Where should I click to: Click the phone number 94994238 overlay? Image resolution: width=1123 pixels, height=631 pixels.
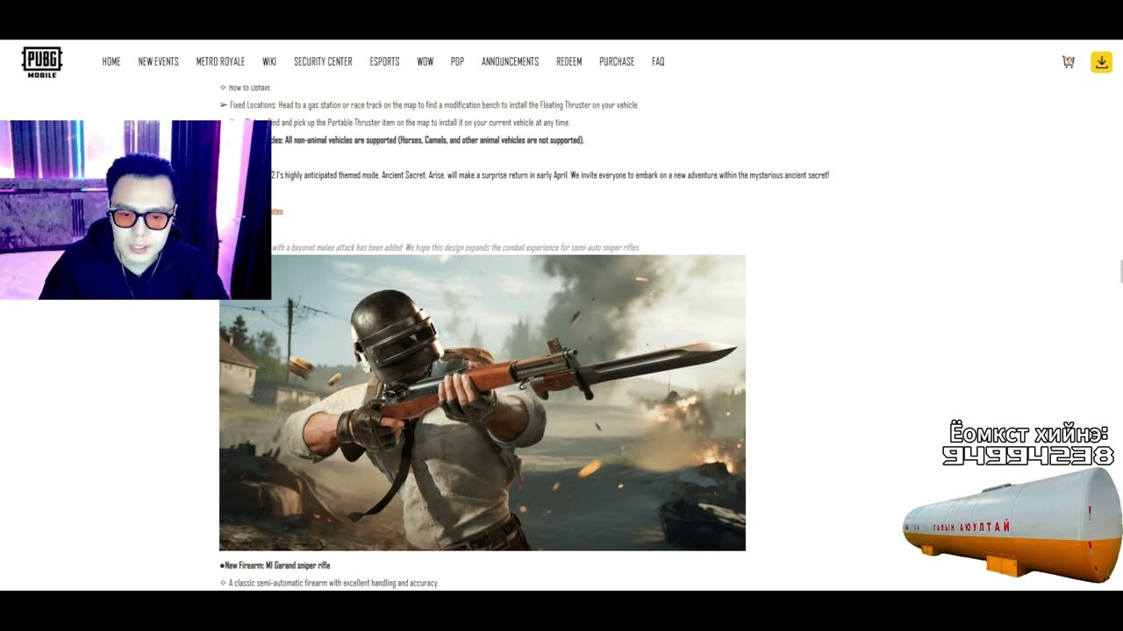[x=1027, y=457]
